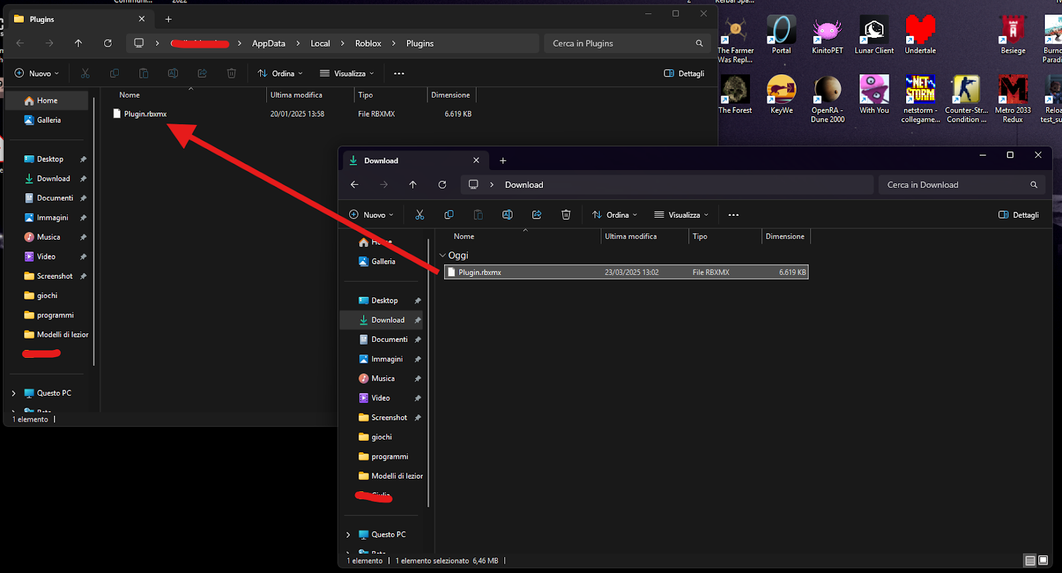The image size is (1062, 573).
Task: Open the Nuovo button in Download window
Action: click(x=372, y=214)
